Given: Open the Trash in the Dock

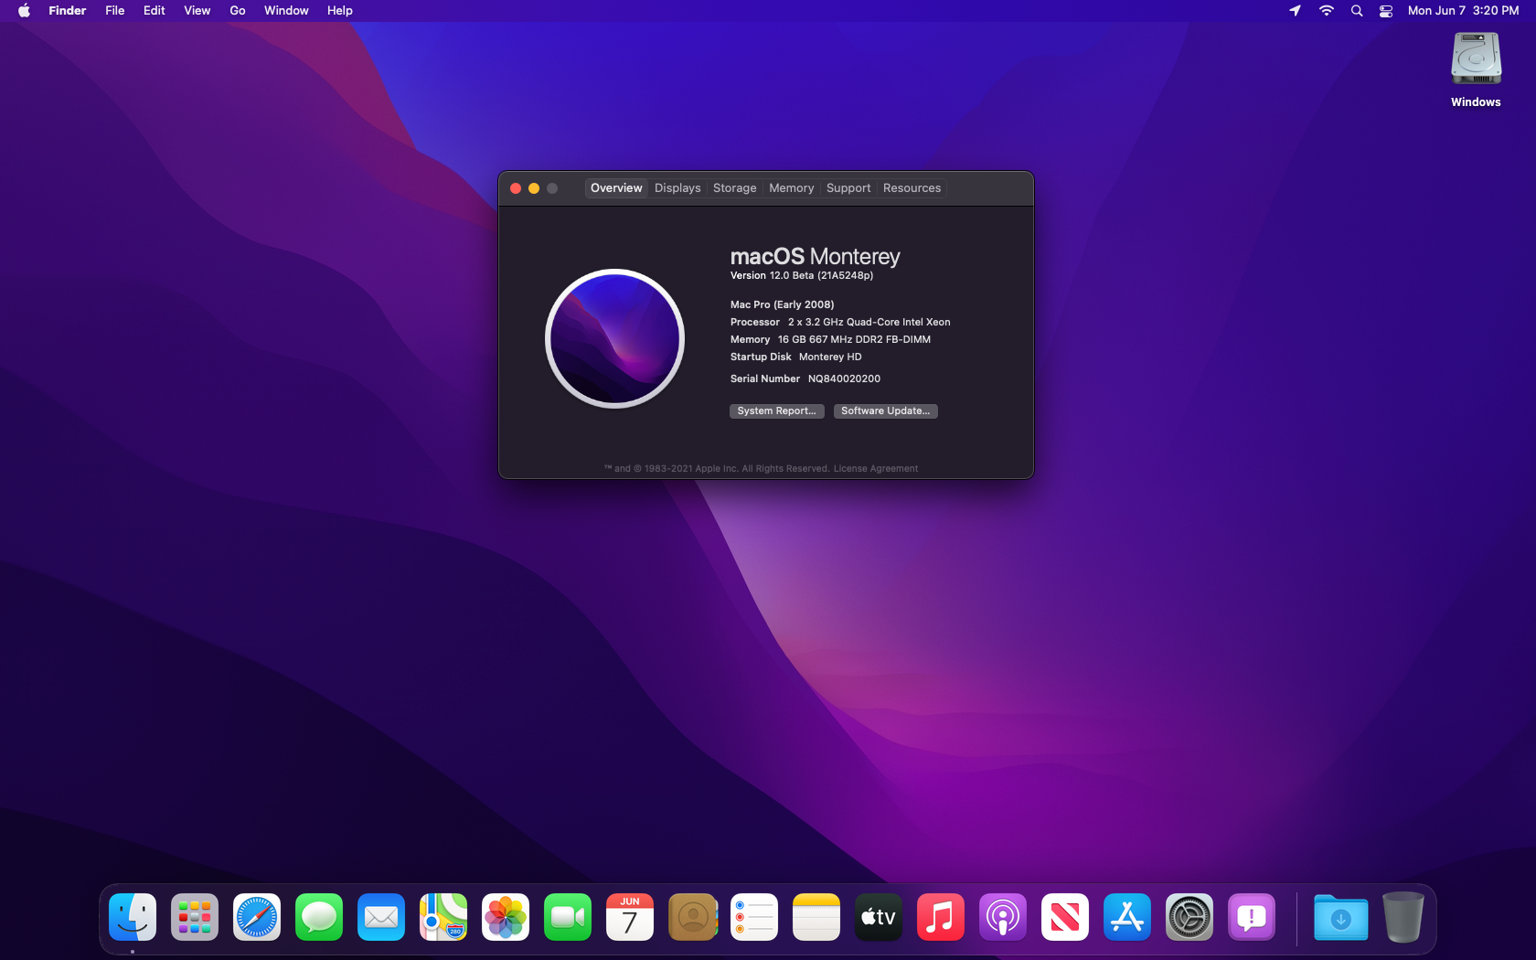Looking at the screenshot, I should [x=1403, y=917].
